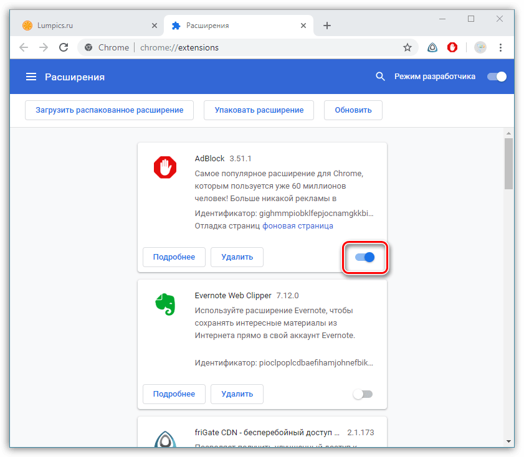The image size is (524, 457).
Task: Open the AdBlock toolbar icon
Action: [452, 47]
